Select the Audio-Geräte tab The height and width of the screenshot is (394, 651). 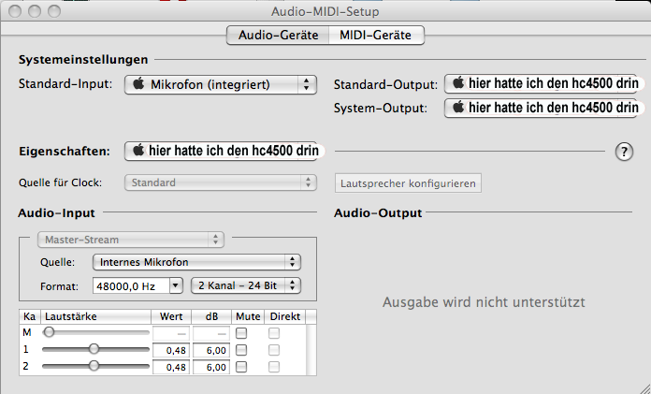click(x=278, y=36)
